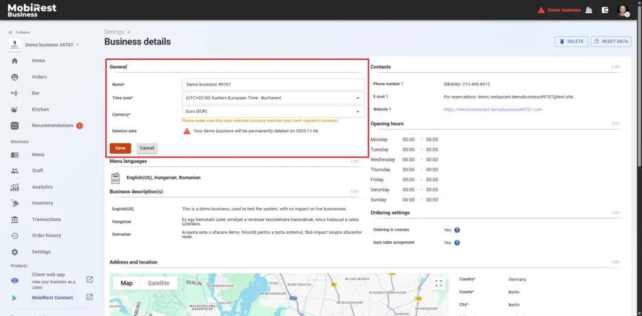Open the user profile avatar
642x316 pixels.
pyautogui.click(x=622, y=10)
